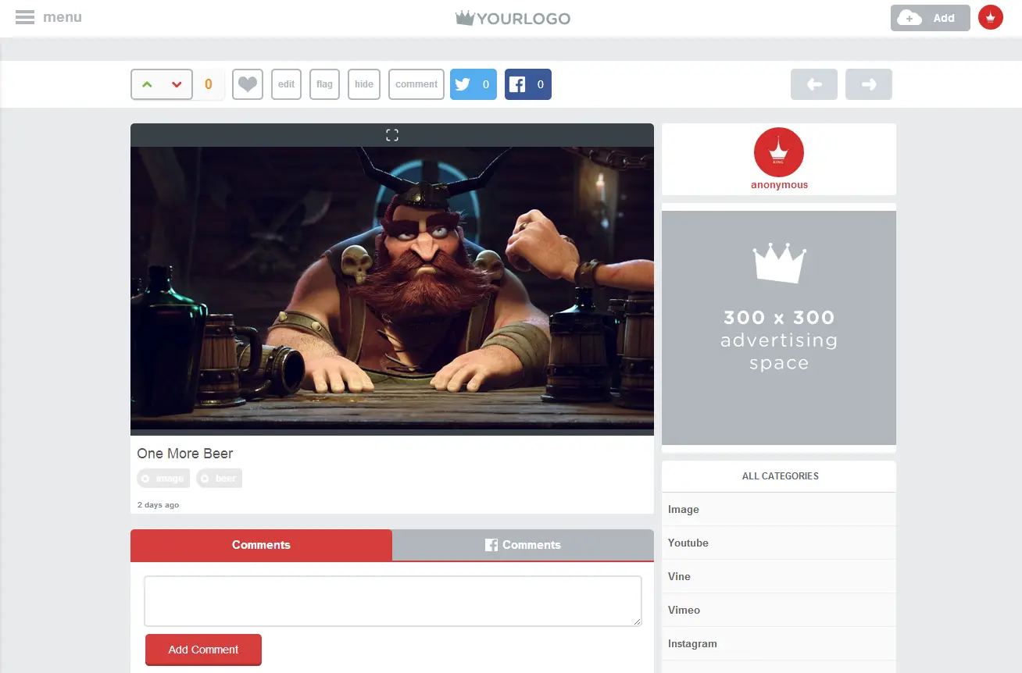
Task: Go to previous post arrow
Action: (x=814, y=84)
